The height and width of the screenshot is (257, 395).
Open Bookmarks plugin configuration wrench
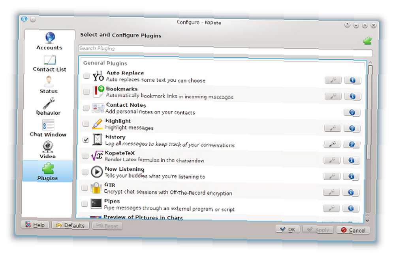click(333, 96)
